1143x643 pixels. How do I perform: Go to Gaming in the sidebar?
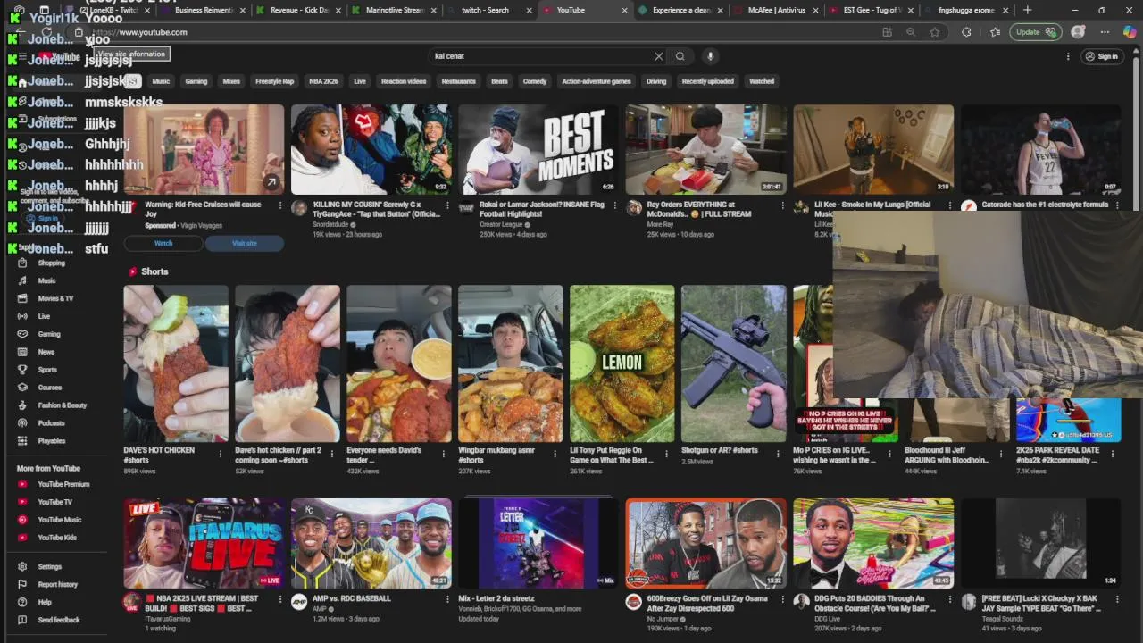tap(49, 334)
